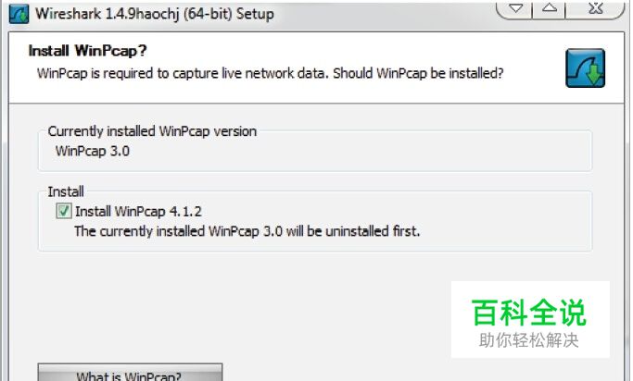Minimize the Wireshark Setup window
Image resolution: width=633 pixels, height=381 pixels.
coord(514,9)
